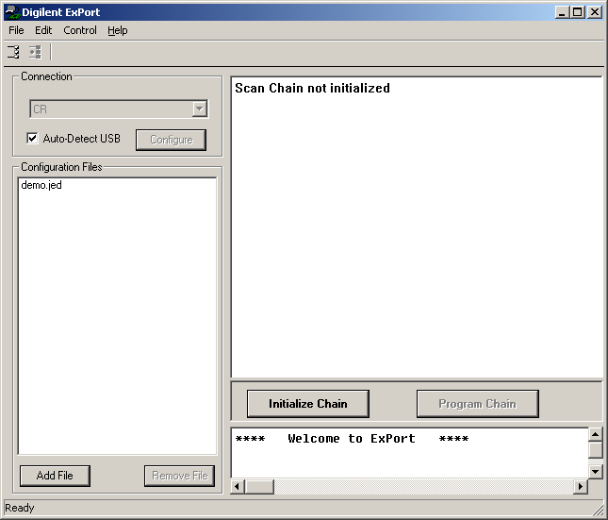Open the Edit menu

(x=43, y=30)
